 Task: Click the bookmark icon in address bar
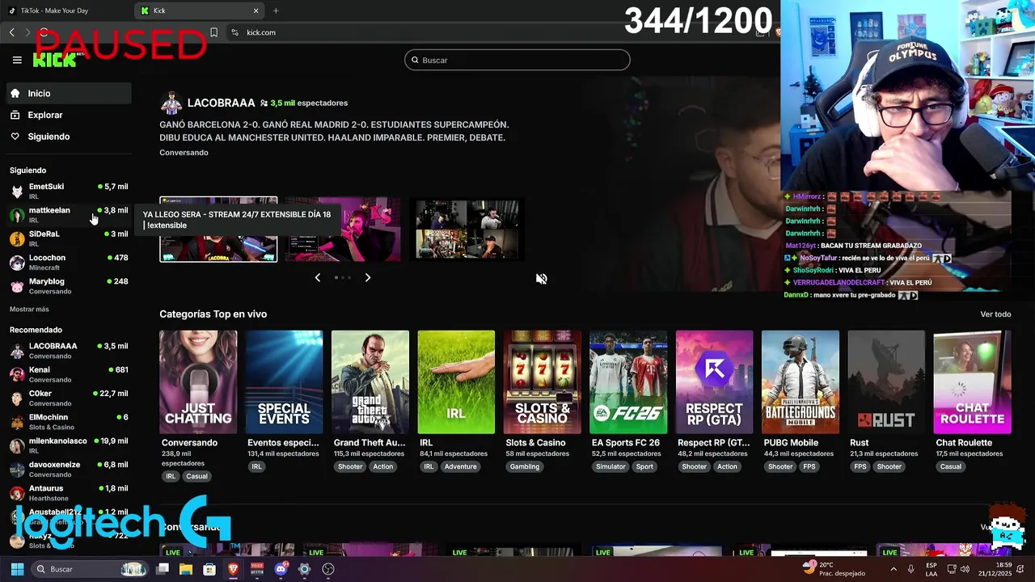point(213,32)
